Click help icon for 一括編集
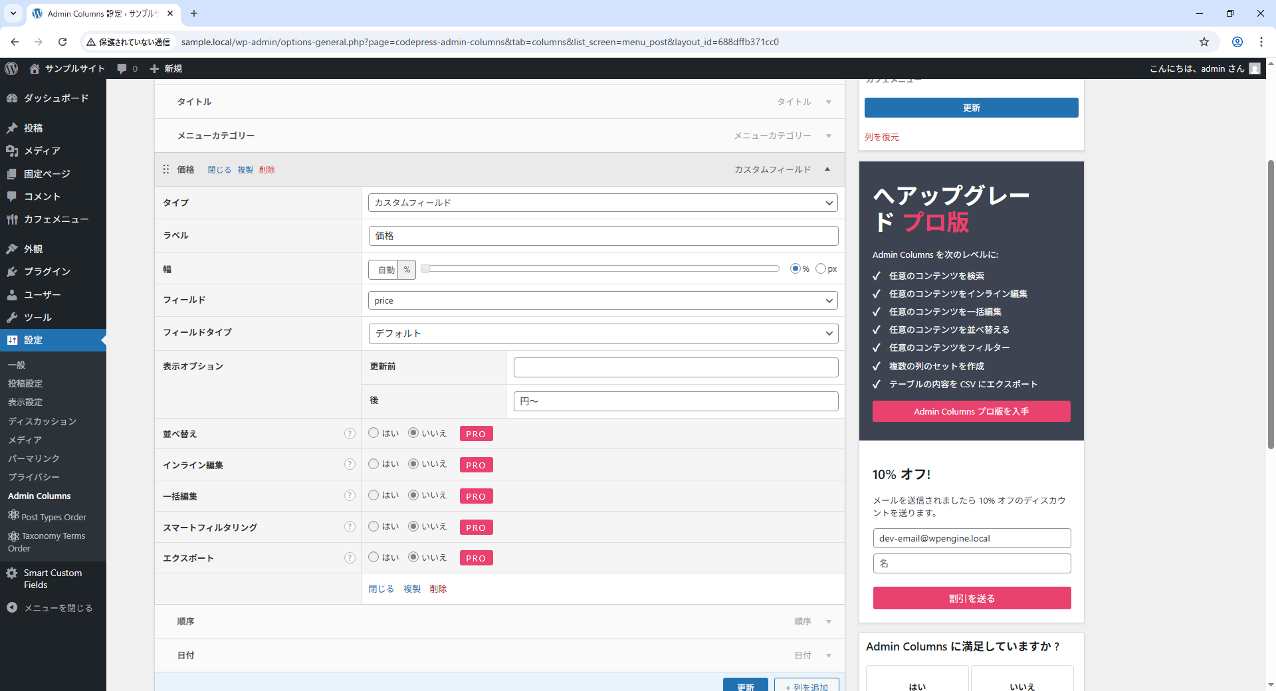 [350, 496]
